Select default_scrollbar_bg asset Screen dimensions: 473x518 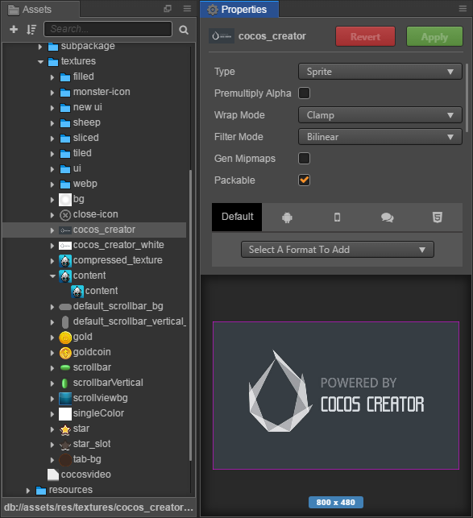pos(118,306)
